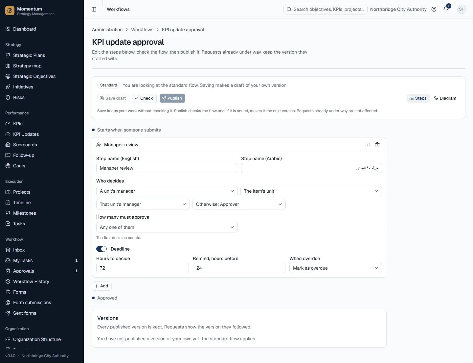Edit the Step name (Arabic) field
Screen dimensions: 473x363
point(311,168)
